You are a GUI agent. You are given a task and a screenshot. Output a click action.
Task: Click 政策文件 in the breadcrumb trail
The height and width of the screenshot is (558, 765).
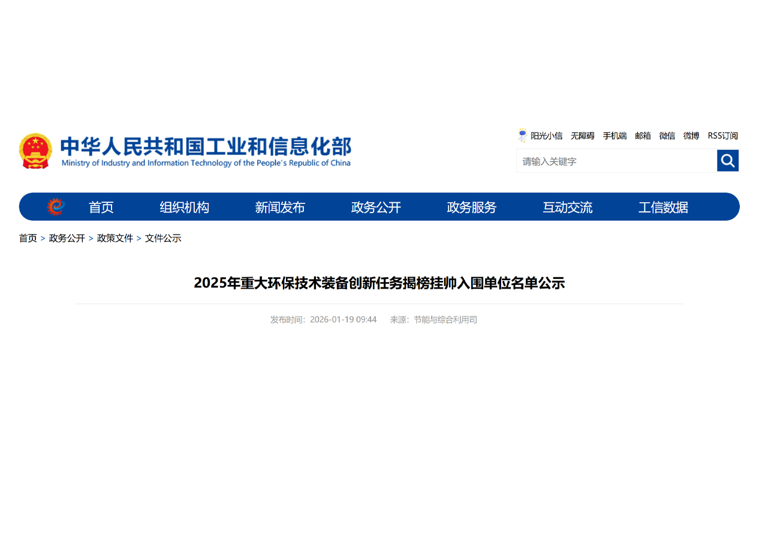[x=115, y=238]
